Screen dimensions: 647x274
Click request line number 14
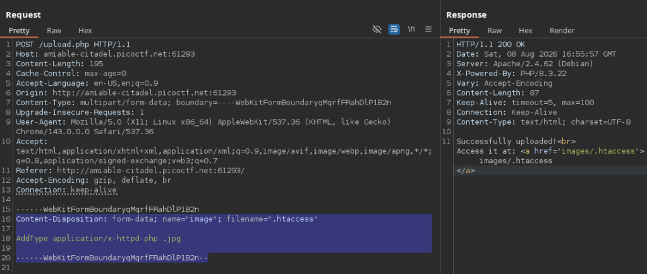coord(6,200)
